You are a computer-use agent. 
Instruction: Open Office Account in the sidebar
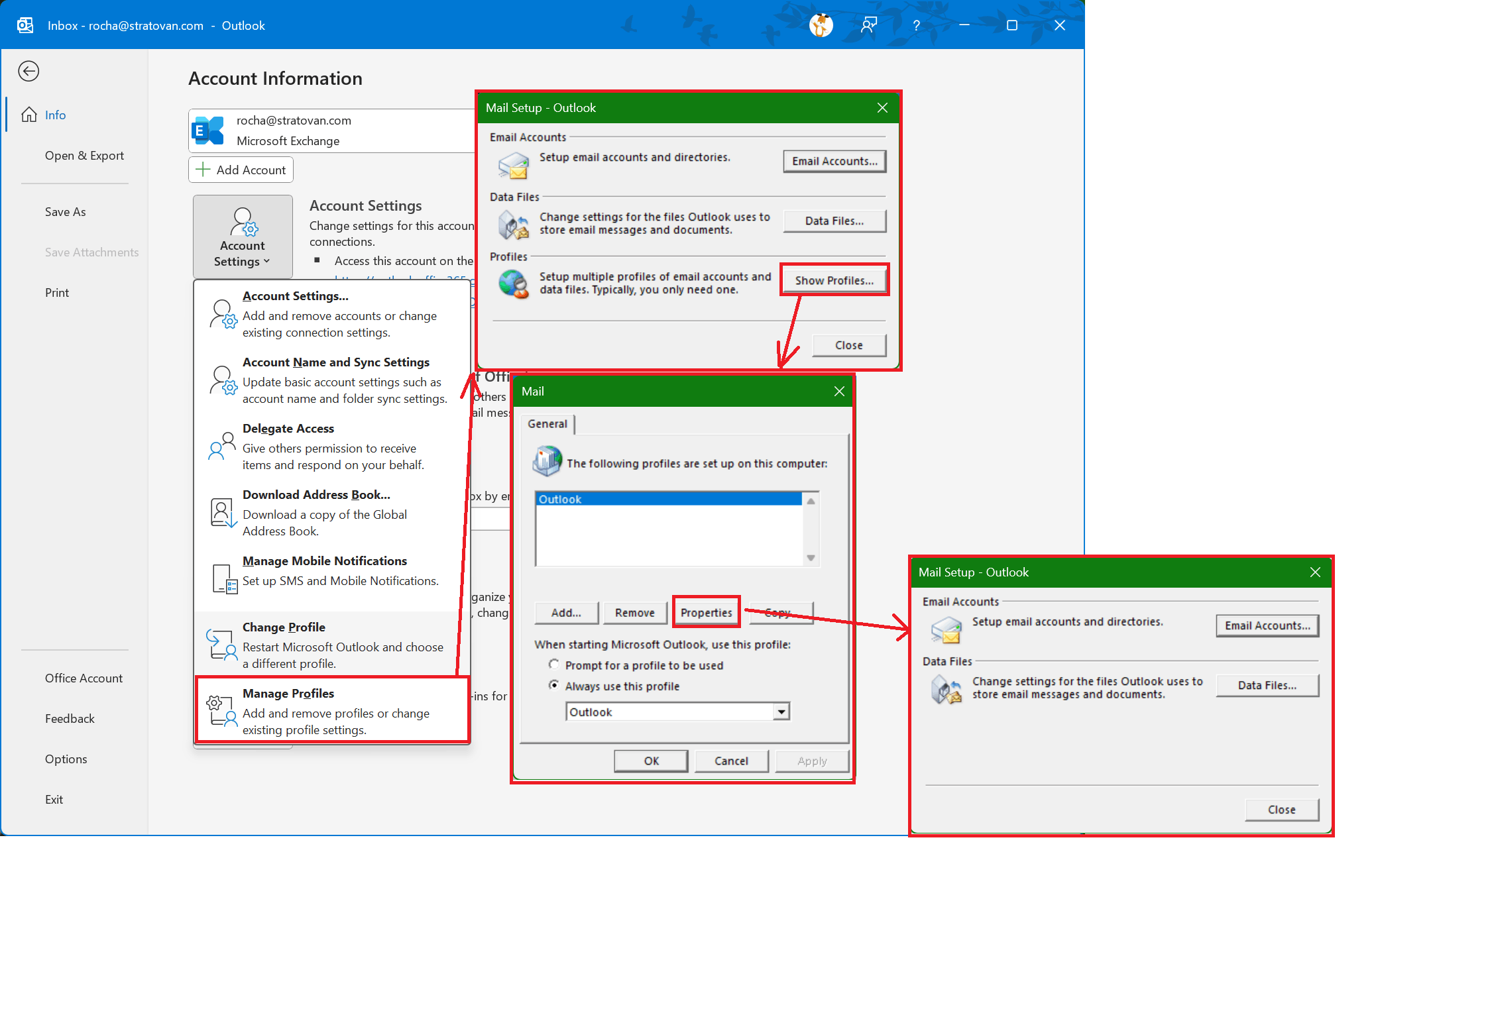tap(84, 678)
